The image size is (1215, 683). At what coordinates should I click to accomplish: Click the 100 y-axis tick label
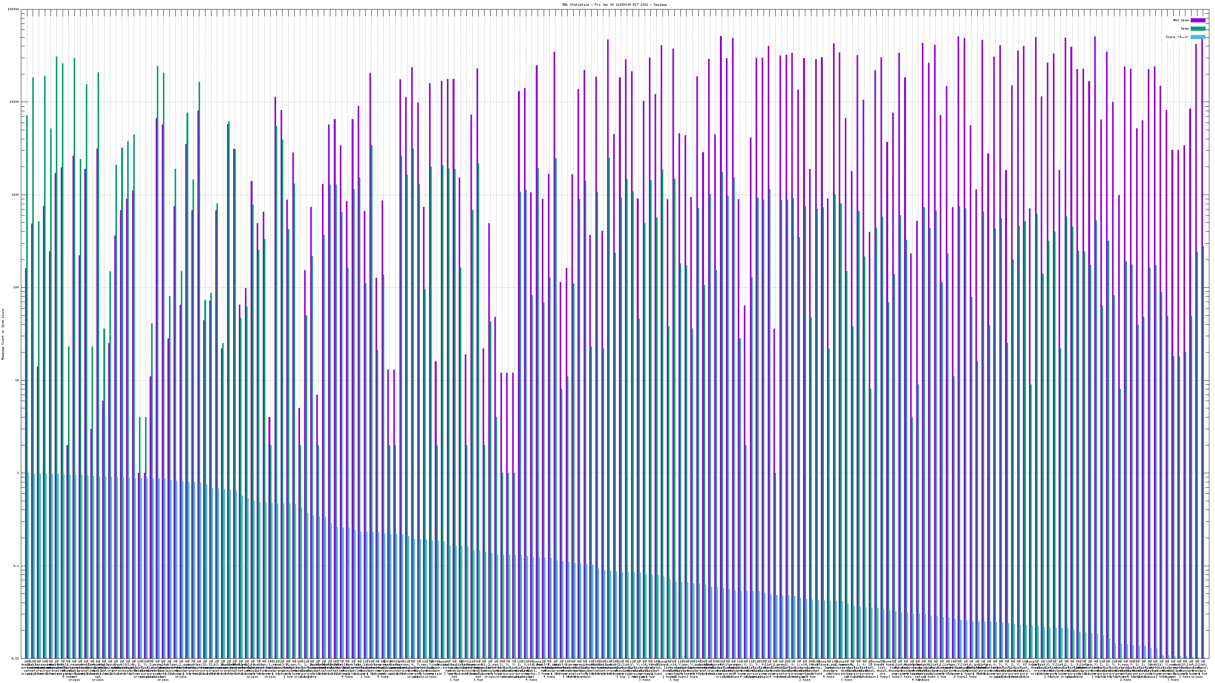16,288
